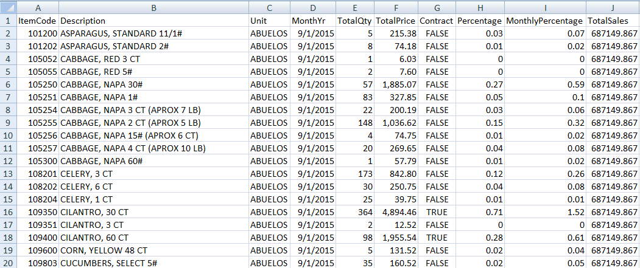Select row 6 header
This screenshot has height=268, width=640.
click(8, 84)
